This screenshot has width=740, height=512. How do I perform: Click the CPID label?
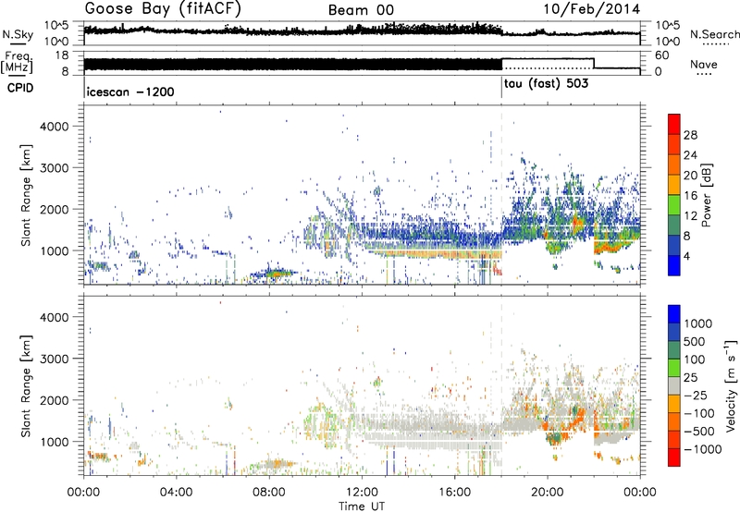[20, 88]
